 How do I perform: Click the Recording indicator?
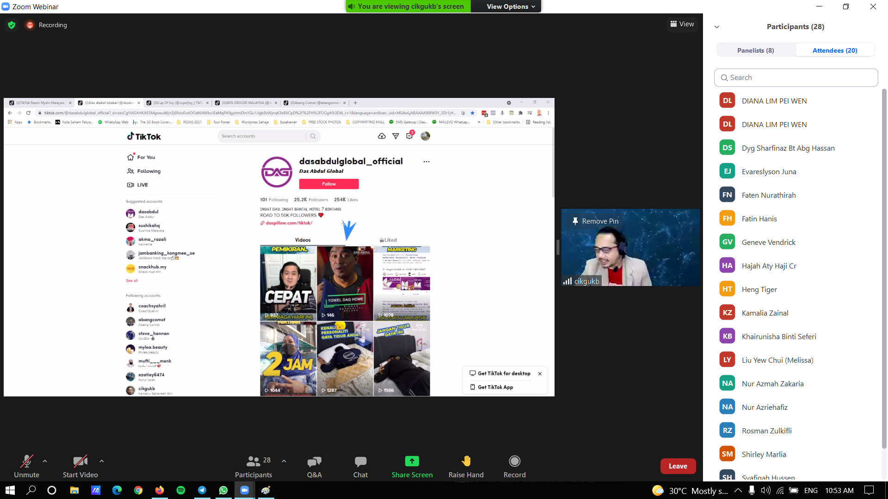coord(47,25)
